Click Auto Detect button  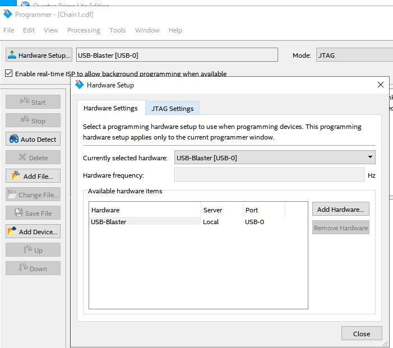click(x=33, y=139)
